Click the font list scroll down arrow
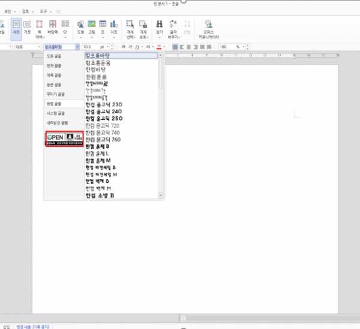Image resolution: width=360 pixels, height=329 pixels. (160, 195)
